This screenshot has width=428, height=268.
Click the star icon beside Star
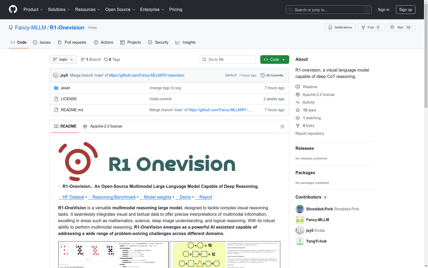[x=392, y=27]
